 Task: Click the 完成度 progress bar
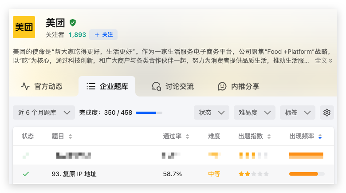coord(149,113)
